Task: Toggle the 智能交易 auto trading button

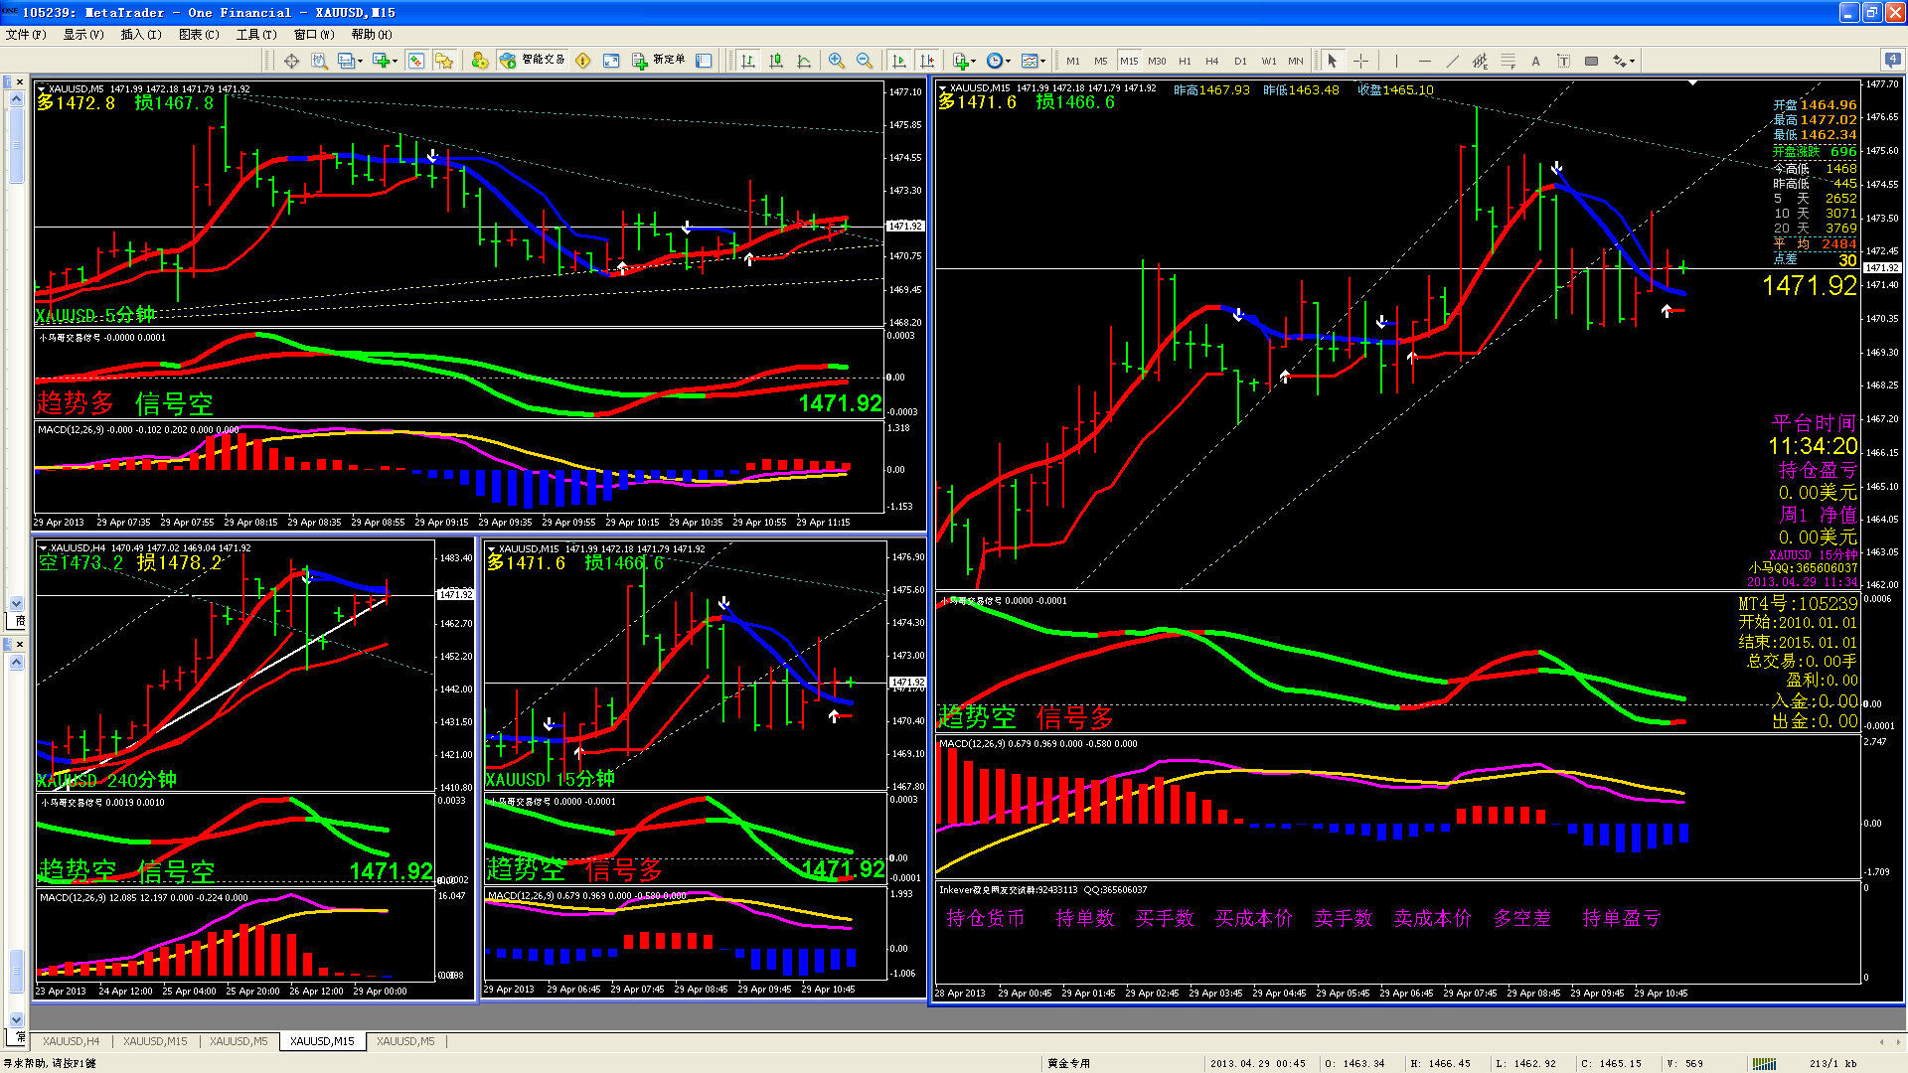Action: (x=534, y=61)
